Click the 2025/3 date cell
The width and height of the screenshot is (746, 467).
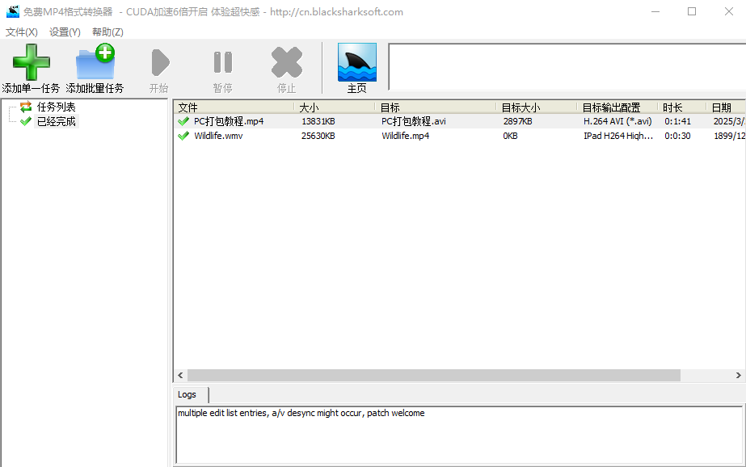(x=729, y=121)
